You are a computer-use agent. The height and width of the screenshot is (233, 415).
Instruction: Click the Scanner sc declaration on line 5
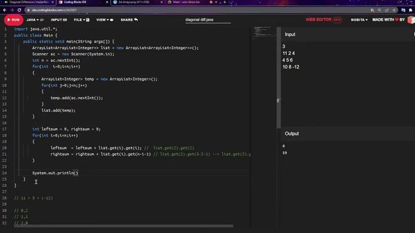(x=73, y=54)
